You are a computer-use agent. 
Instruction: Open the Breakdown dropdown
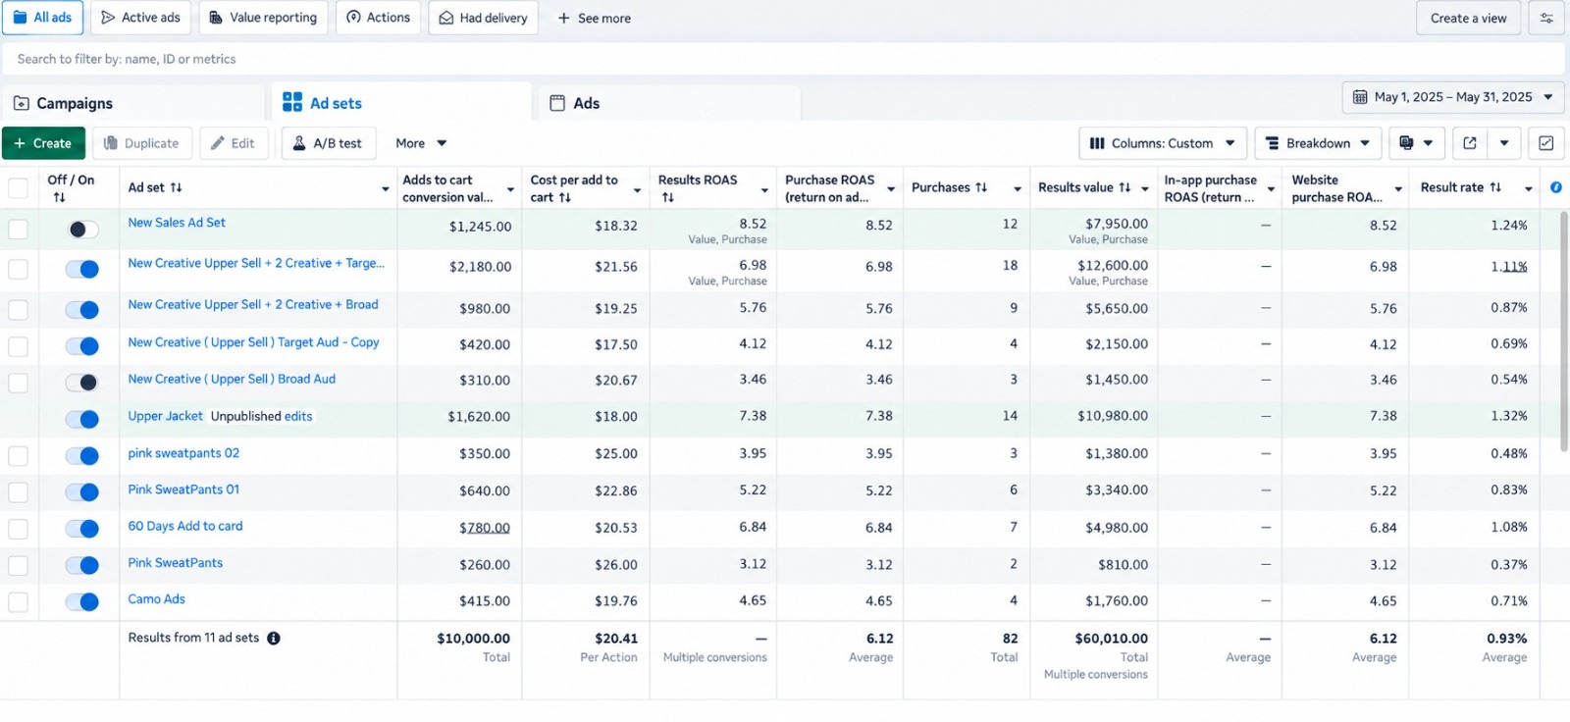(x=1318, y=143)
